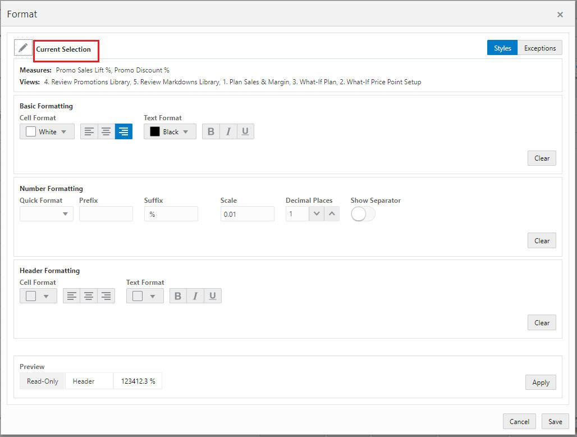Click the pencil edit icon beside Current Selection
The image size is (577, 437).
coord(23,48)
